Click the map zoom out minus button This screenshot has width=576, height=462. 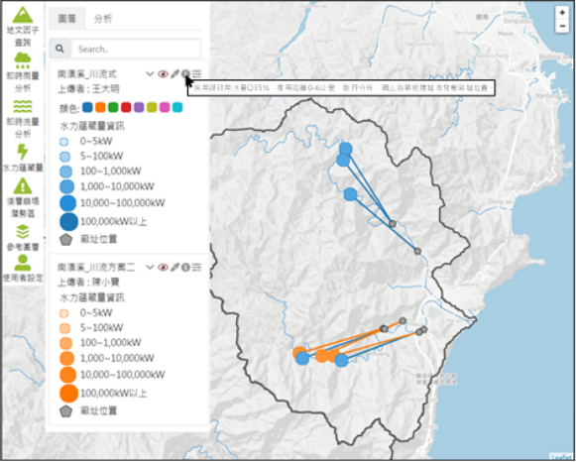point(562,27)
